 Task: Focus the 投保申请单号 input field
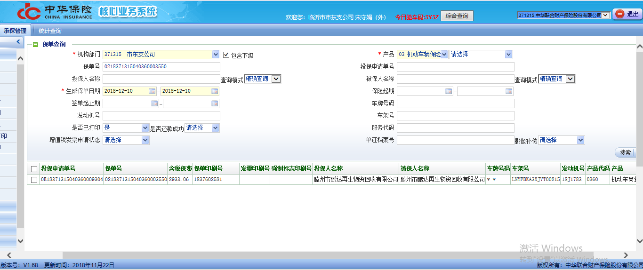coord(456,67)
